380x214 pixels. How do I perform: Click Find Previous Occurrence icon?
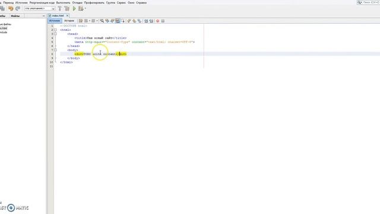click(107, 21)
